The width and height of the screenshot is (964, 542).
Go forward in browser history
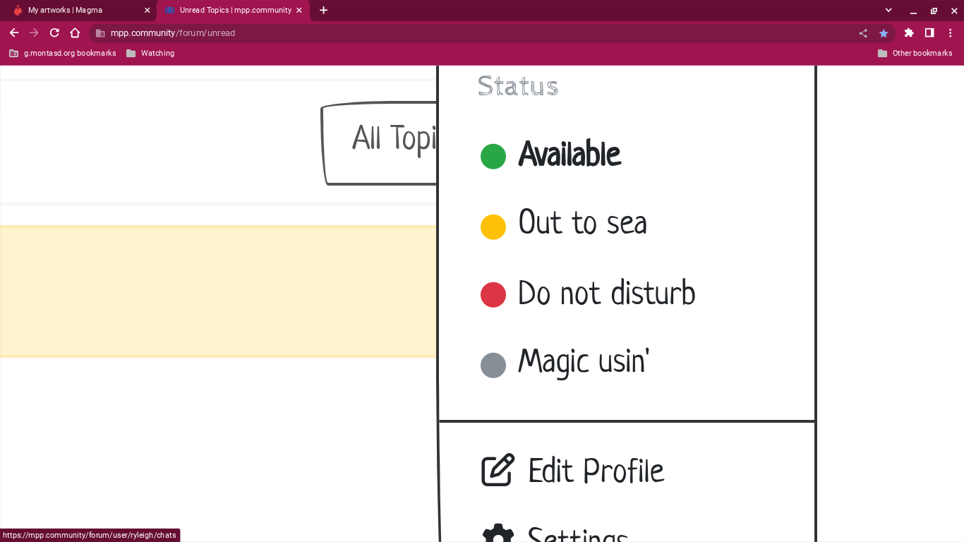coord(34,33)
